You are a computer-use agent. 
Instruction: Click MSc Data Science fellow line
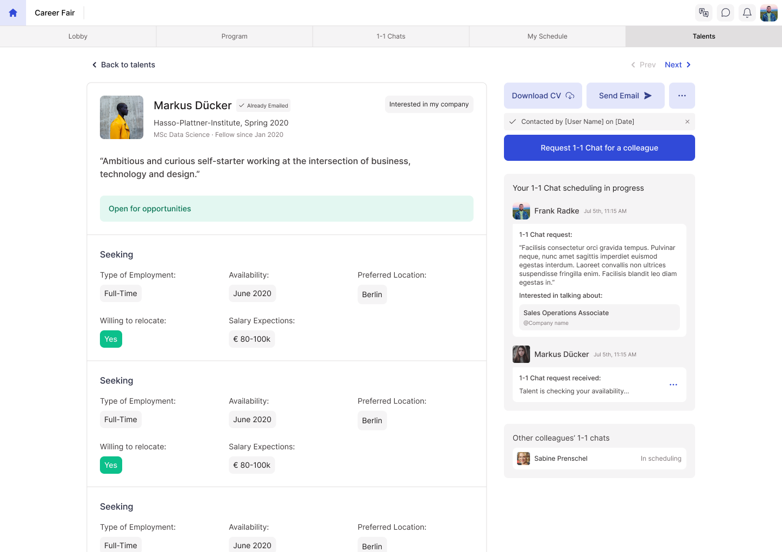click(x=218, y=135)
